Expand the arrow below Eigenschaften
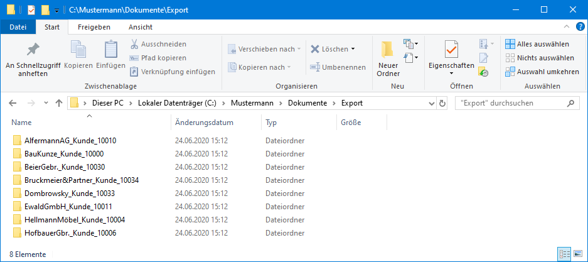The width and height of the screenshot is (588, 262). tap(451, 74)
